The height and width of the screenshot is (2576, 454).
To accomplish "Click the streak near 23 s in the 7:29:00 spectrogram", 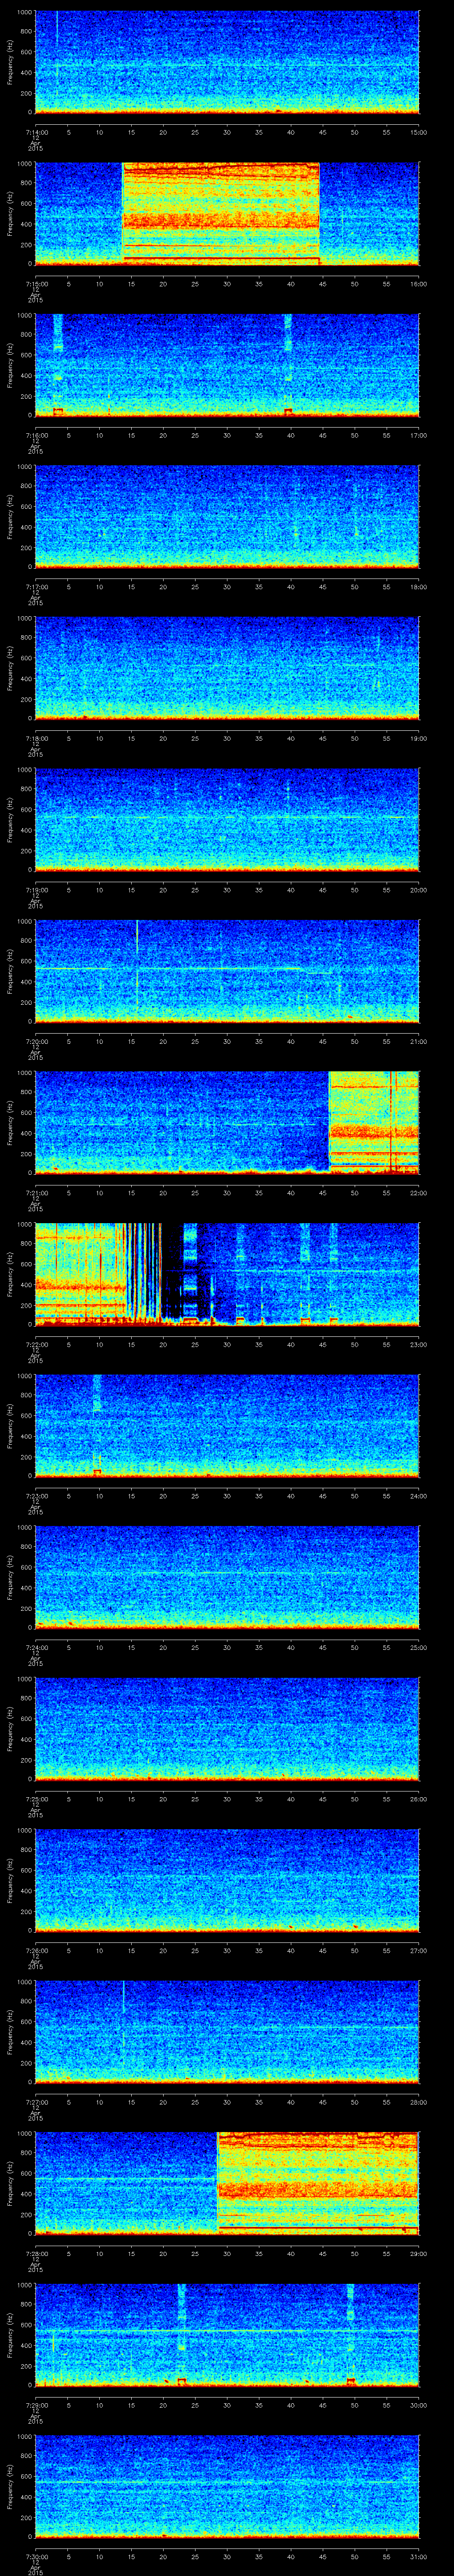I will coord(182,2334).
